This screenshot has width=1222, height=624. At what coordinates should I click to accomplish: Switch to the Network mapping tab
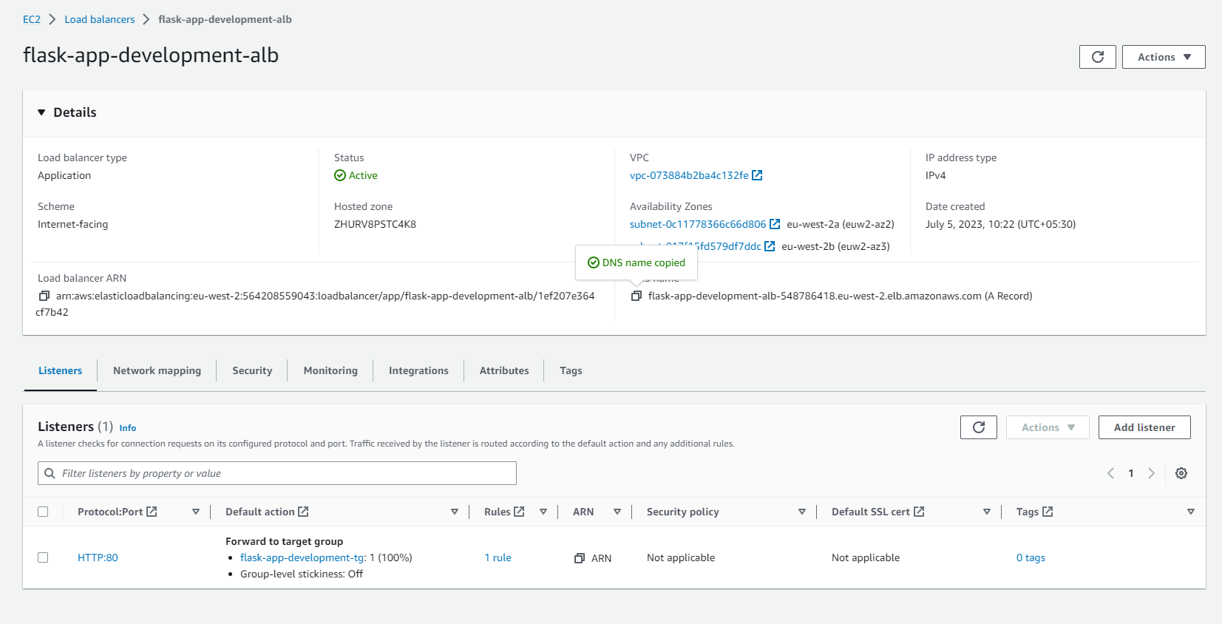click(157, 370)
